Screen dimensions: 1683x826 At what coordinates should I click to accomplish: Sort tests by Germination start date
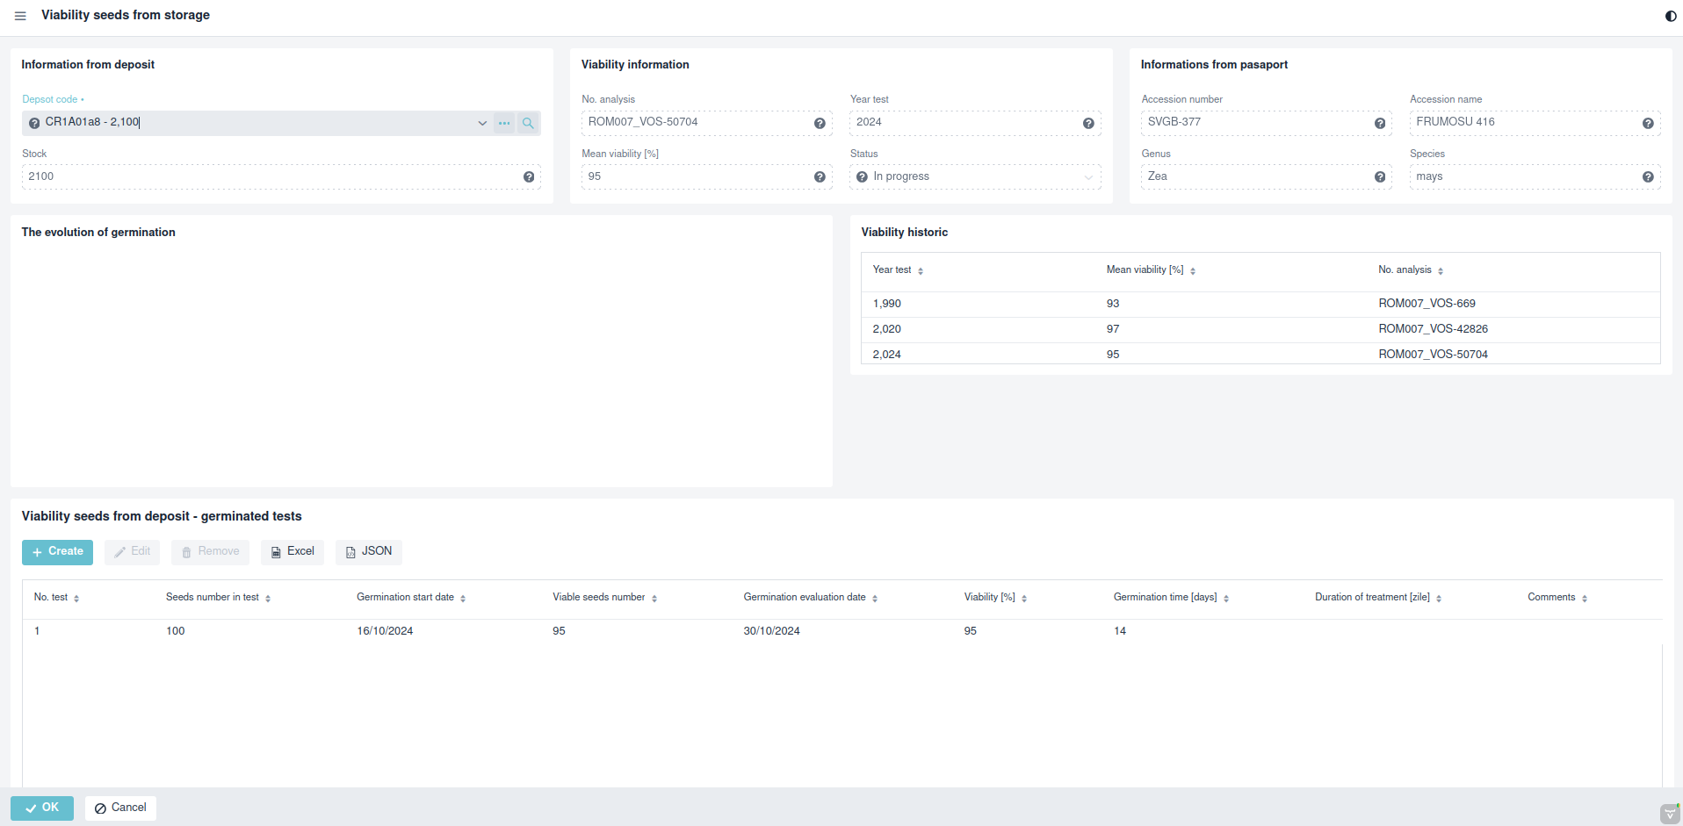463,599
